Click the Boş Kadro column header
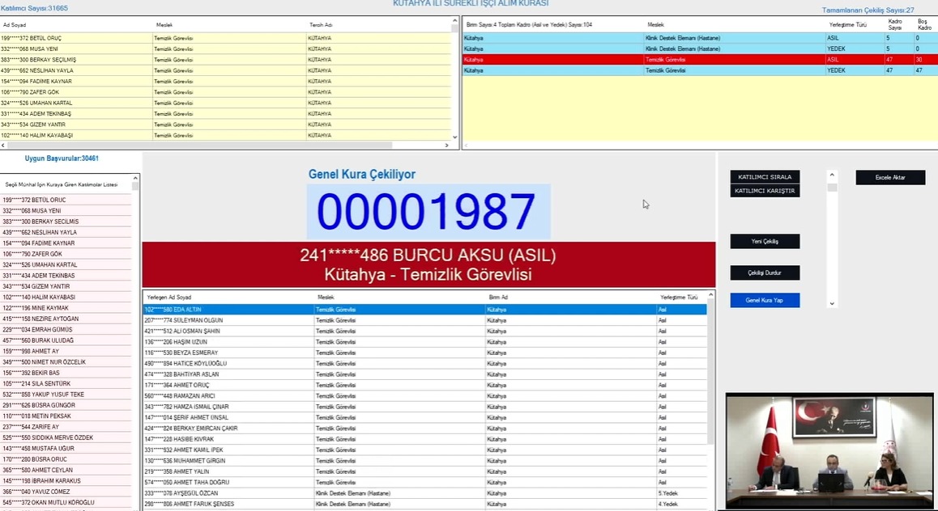This screenshot has width=938, height=511. (x=924, y=24)
